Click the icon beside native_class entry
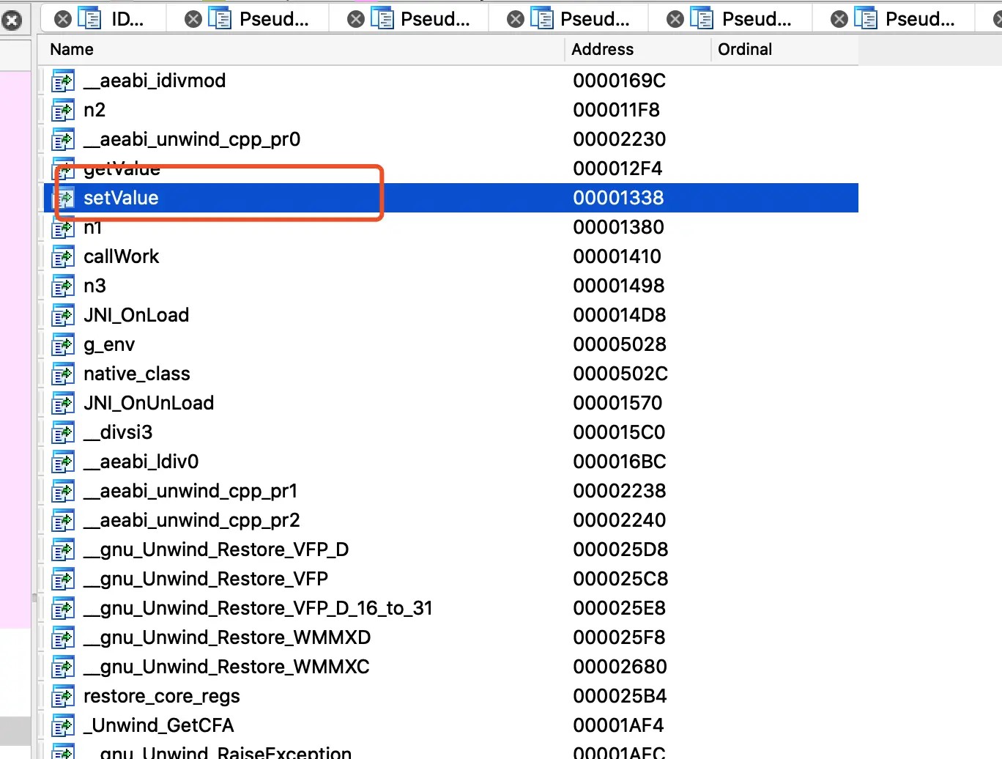Screen dimensions: 1002x759 [63, 374]
